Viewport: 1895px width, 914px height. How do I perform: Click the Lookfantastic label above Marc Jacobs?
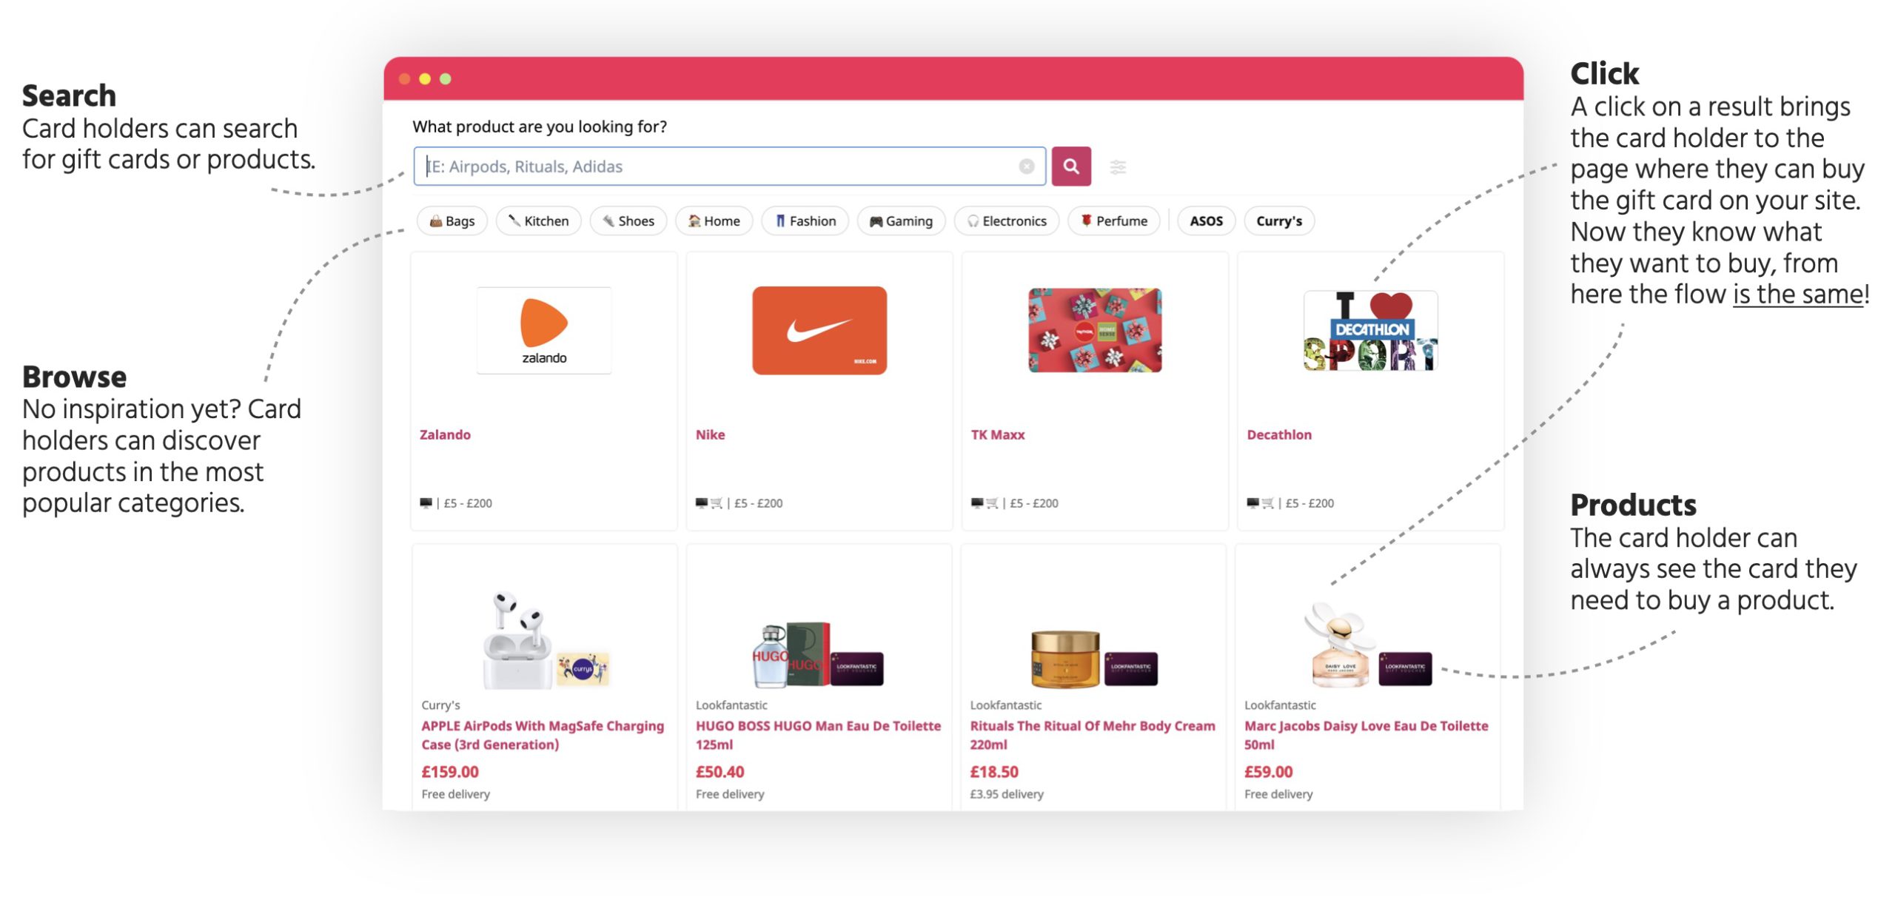pos(1280,705)
